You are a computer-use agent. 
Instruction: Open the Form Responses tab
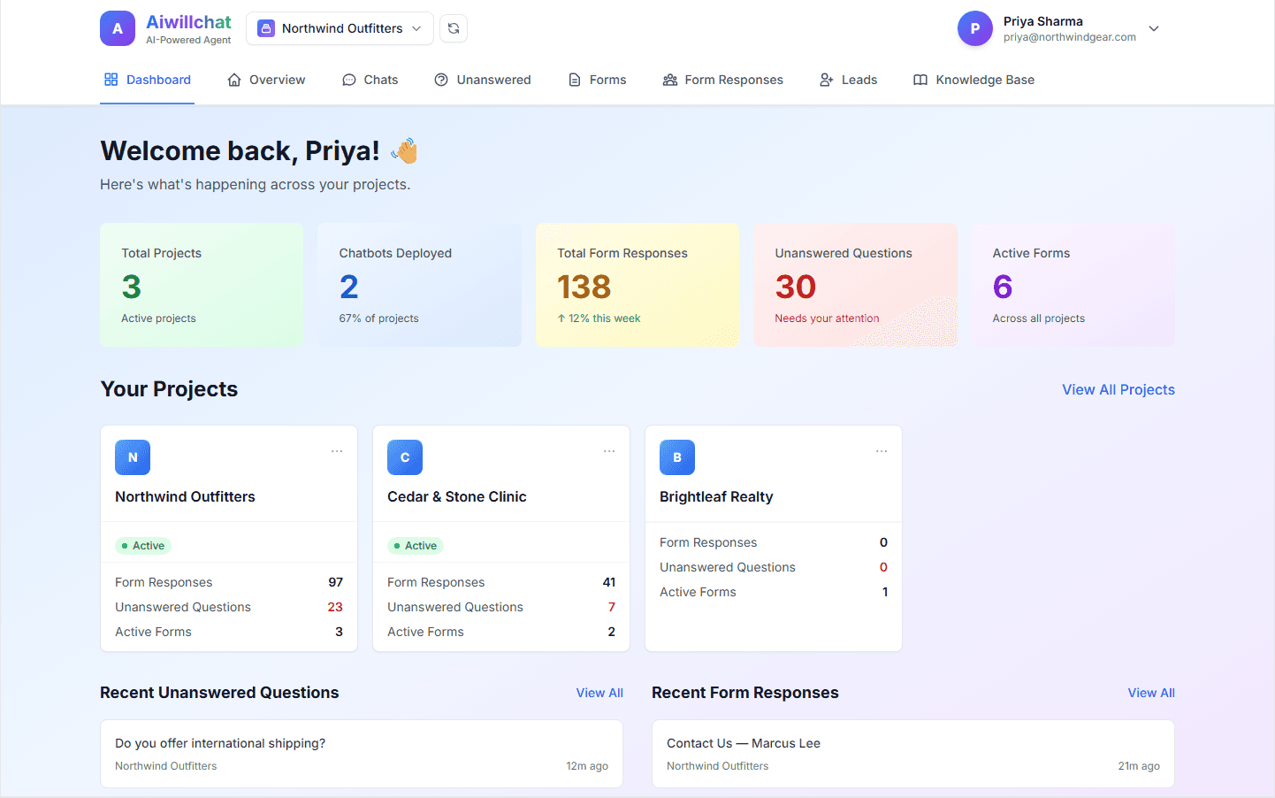(x=722, y=80)
